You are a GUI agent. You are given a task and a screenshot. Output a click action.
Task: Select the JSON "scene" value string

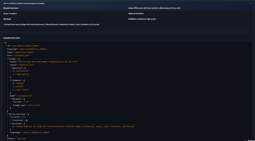(49, 62)
